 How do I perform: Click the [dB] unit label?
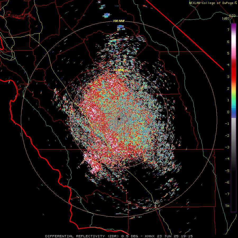tap(226, 19)
